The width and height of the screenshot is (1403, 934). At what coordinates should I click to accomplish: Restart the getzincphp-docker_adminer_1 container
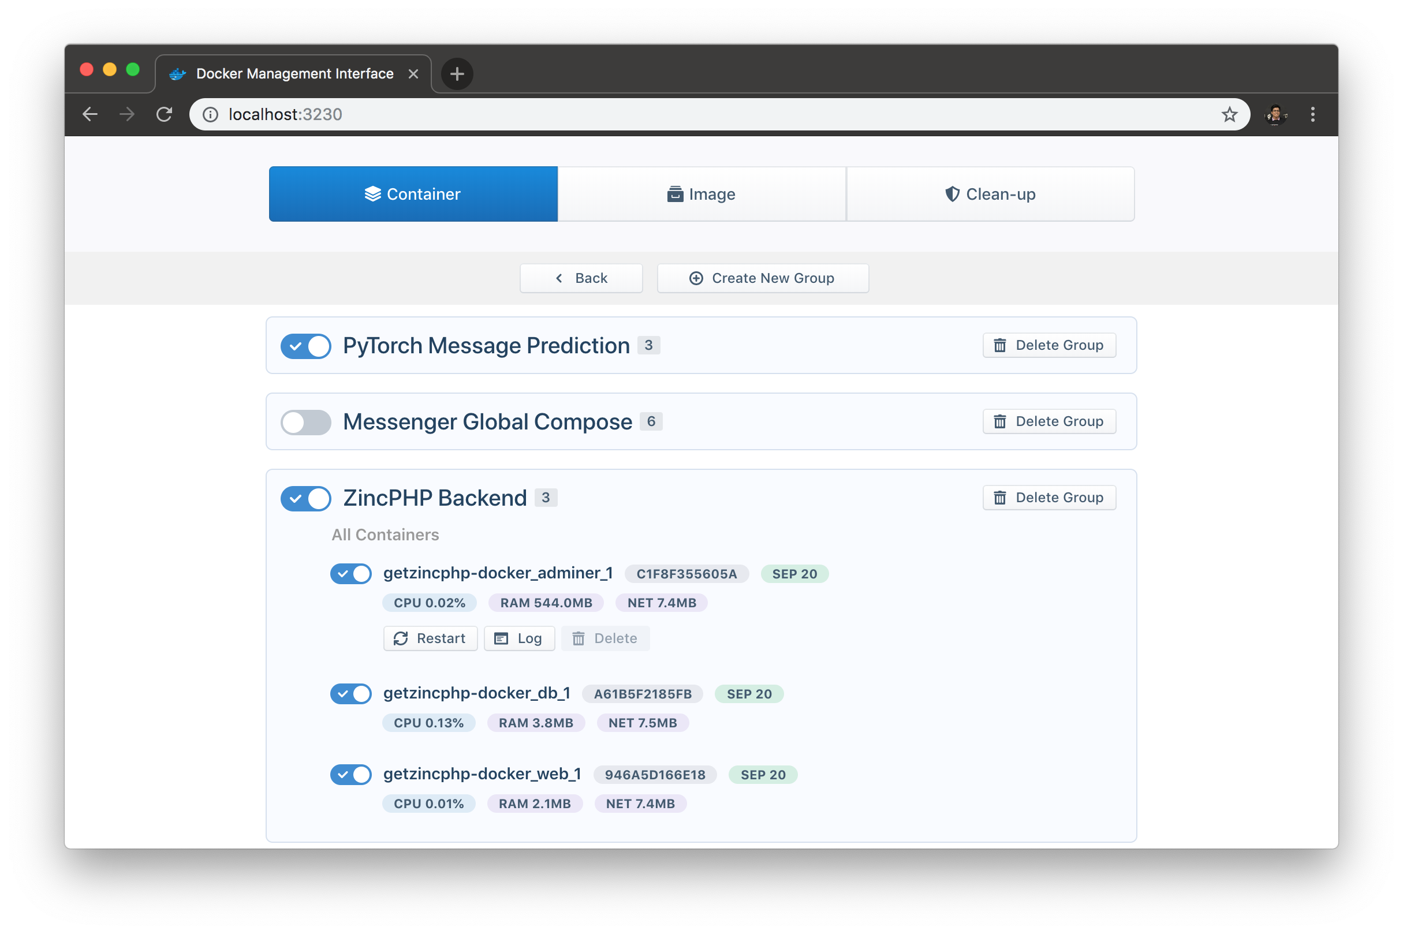tap(430, 638)
